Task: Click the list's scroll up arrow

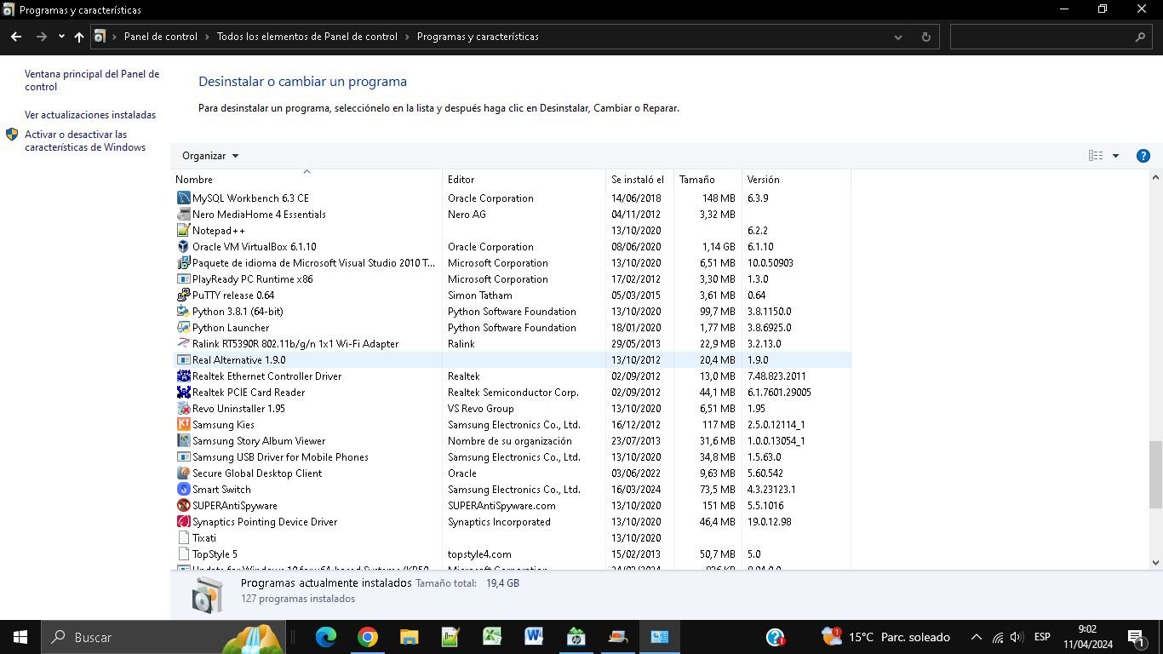Action: 1155,178
